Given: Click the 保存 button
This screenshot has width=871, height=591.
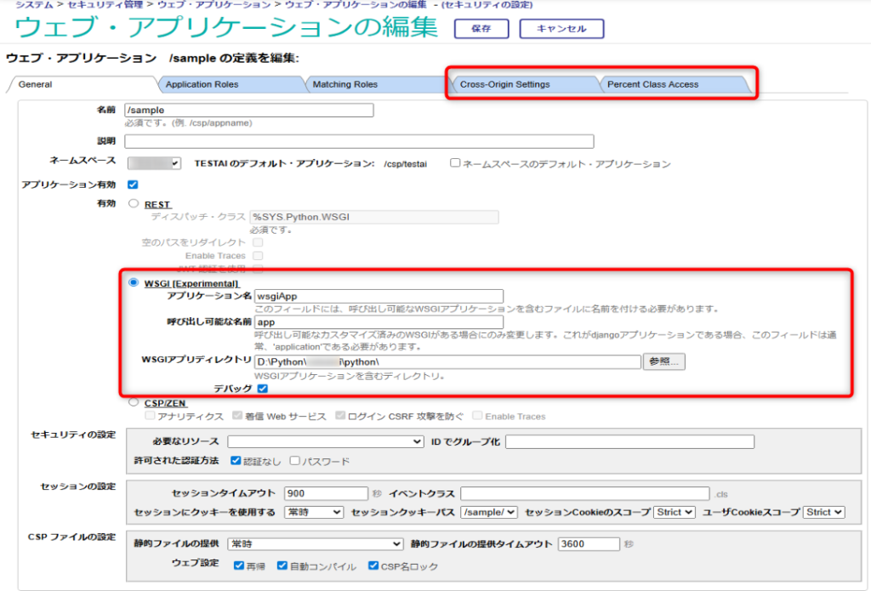Looking at the screenshot, I should (x=481, y=29).
